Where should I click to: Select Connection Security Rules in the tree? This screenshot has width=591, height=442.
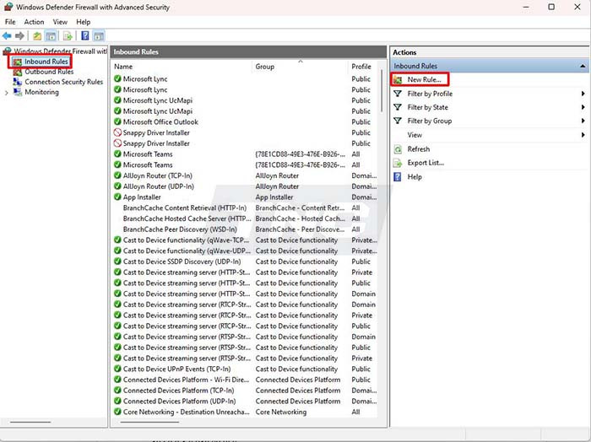tap(63, 82)
